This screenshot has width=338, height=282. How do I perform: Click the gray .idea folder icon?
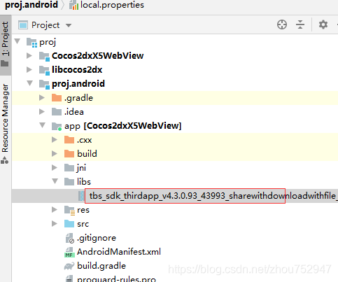coord(57,112)
